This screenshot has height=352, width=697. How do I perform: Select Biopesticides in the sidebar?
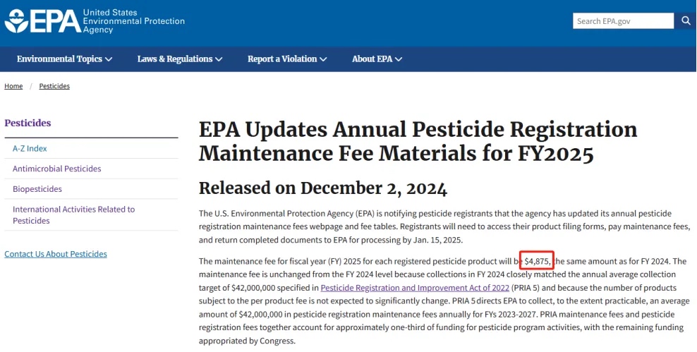37,189
